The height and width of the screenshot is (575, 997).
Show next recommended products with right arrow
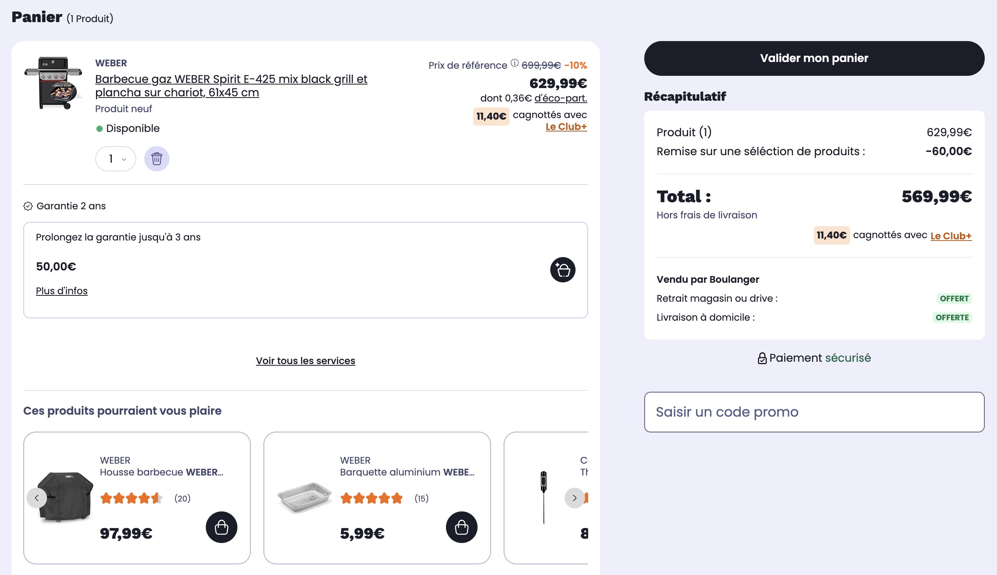pos(574,498)
